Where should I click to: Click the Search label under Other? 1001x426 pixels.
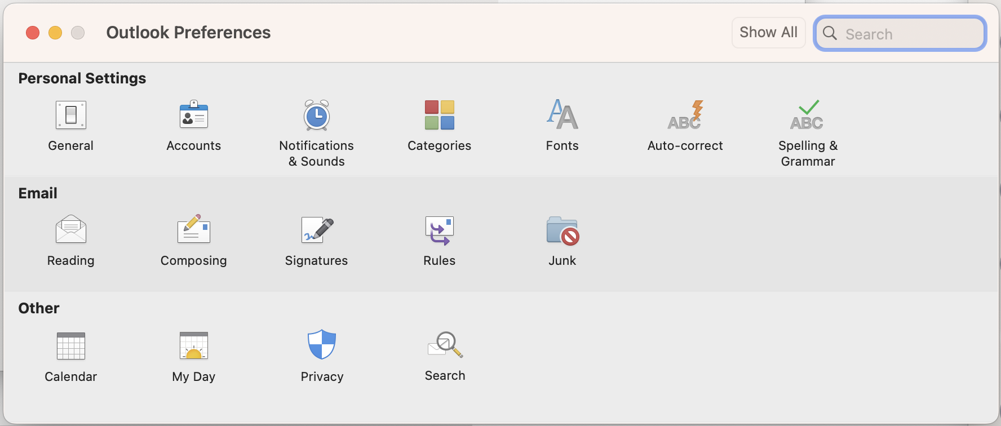(x=445, y=375)
